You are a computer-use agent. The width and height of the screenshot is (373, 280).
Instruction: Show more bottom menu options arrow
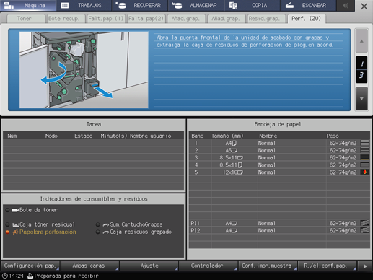click(x=365, y=266)
